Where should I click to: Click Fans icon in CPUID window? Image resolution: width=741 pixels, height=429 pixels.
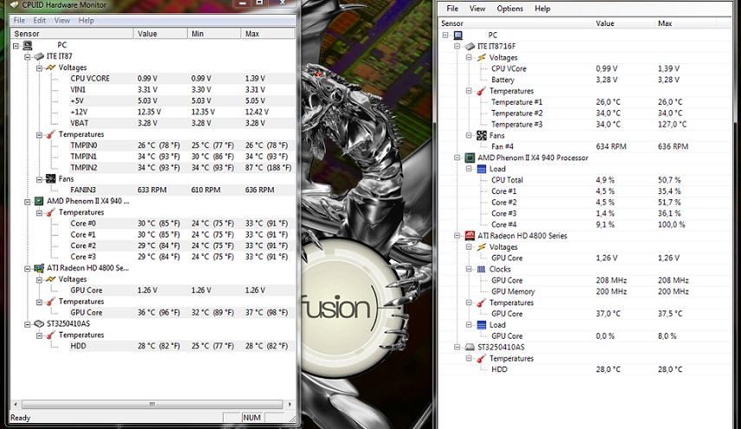click(x=50, y=179)
